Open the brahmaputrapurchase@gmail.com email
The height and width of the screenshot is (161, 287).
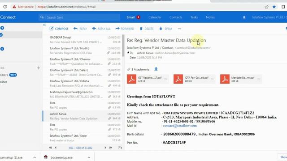point(83,94)
